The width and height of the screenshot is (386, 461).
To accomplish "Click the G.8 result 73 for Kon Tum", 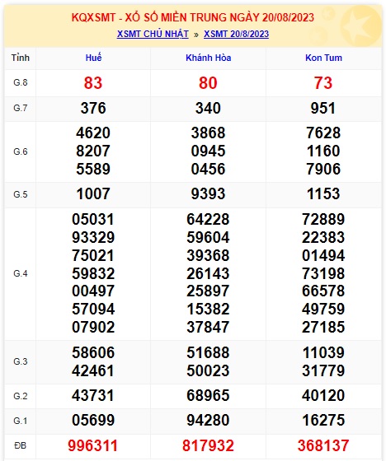I will [x=323, y=83].
